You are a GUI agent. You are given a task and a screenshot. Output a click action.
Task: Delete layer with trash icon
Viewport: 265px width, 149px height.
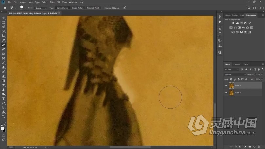[259, 147]
